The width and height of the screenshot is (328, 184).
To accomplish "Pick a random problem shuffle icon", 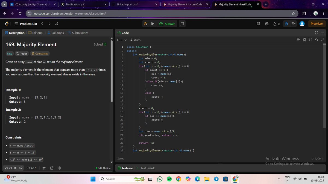I will (56, 24).
